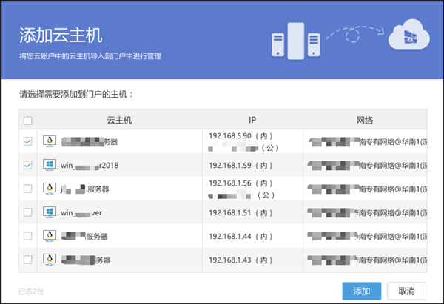The width and height of the screenshot is (444, 304).
Task: Click Windows icon for host 192.168.1.51
Action: pos(50,212)
